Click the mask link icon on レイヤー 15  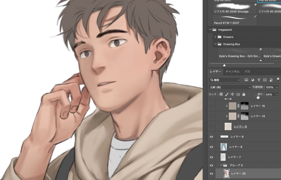238,106
